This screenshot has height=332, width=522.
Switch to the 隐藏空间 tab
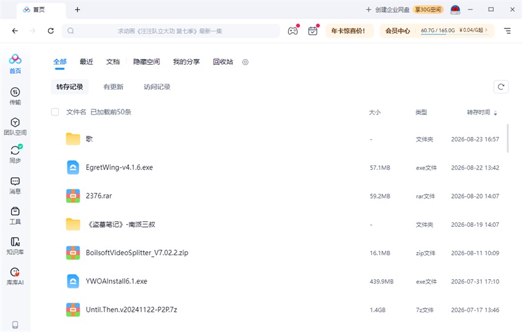point(147,61)
